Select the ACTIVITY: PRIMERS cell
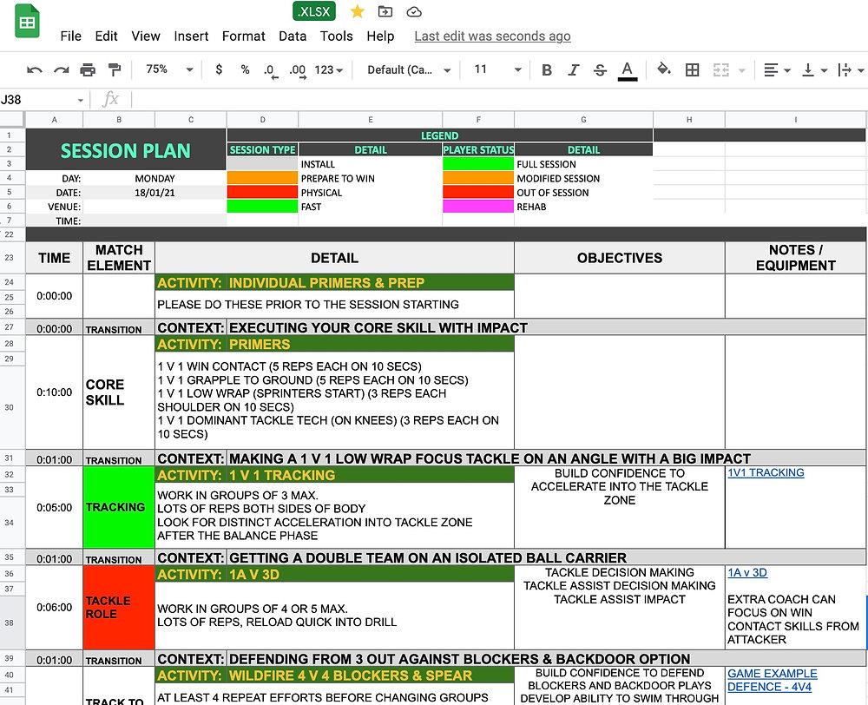The width and height of the screenshot is (868, 705). (x=334, y=344)
